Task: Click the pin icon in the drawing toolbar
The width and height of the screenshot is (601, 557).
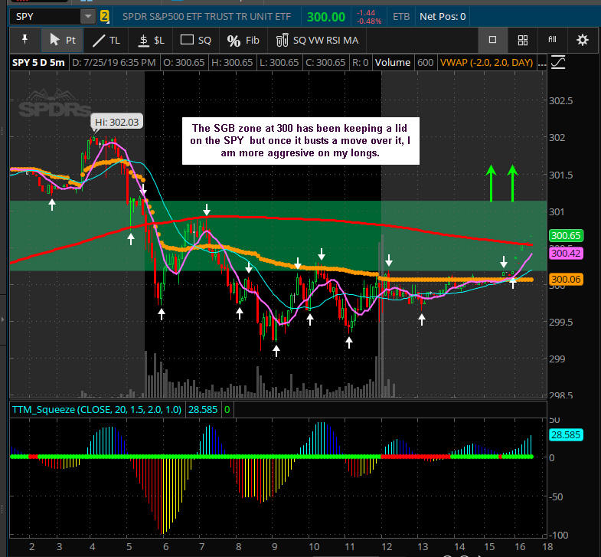Action: [x=24, y=40]
